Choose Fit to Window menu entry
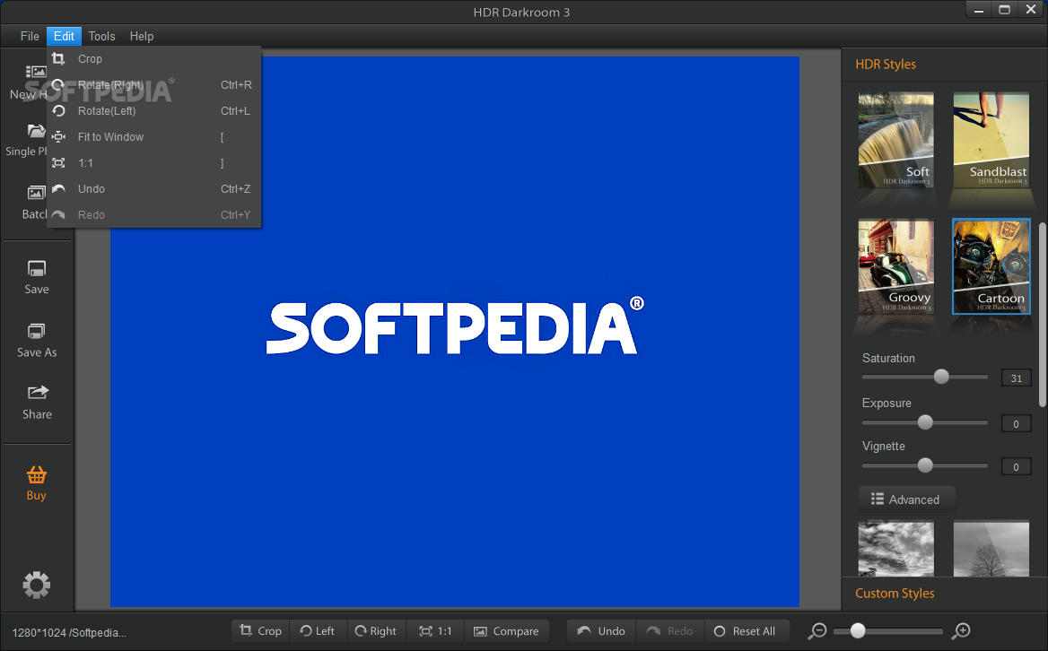 153,137
